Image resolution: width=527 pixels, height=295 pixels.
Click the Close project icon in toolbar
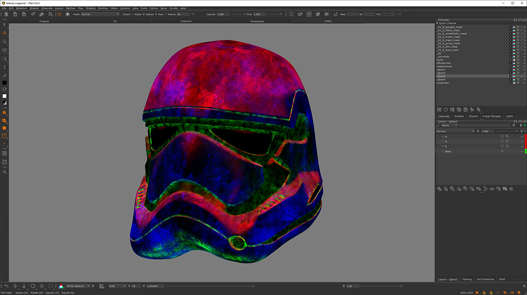point(15,14)
